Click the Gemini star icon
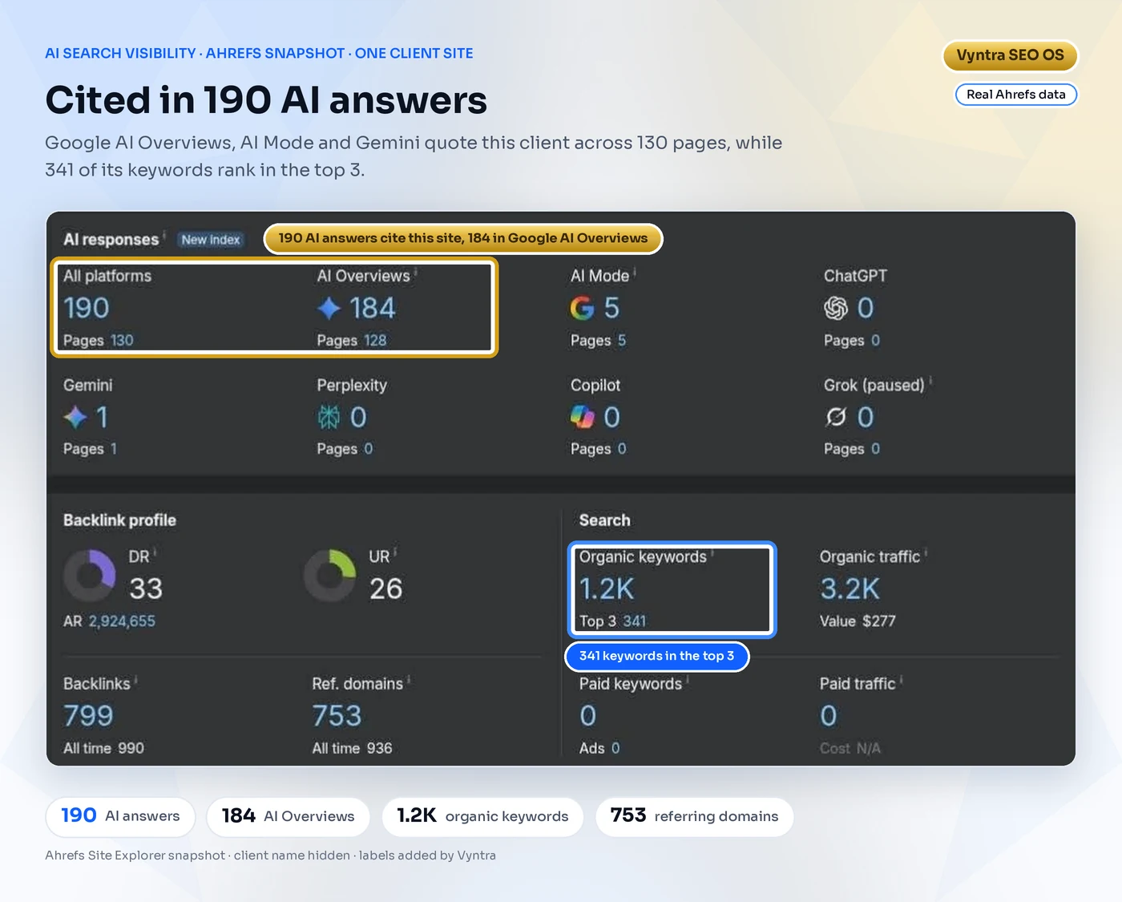The height and width of the screenshot is (902, 1122). tap(75, 417)
